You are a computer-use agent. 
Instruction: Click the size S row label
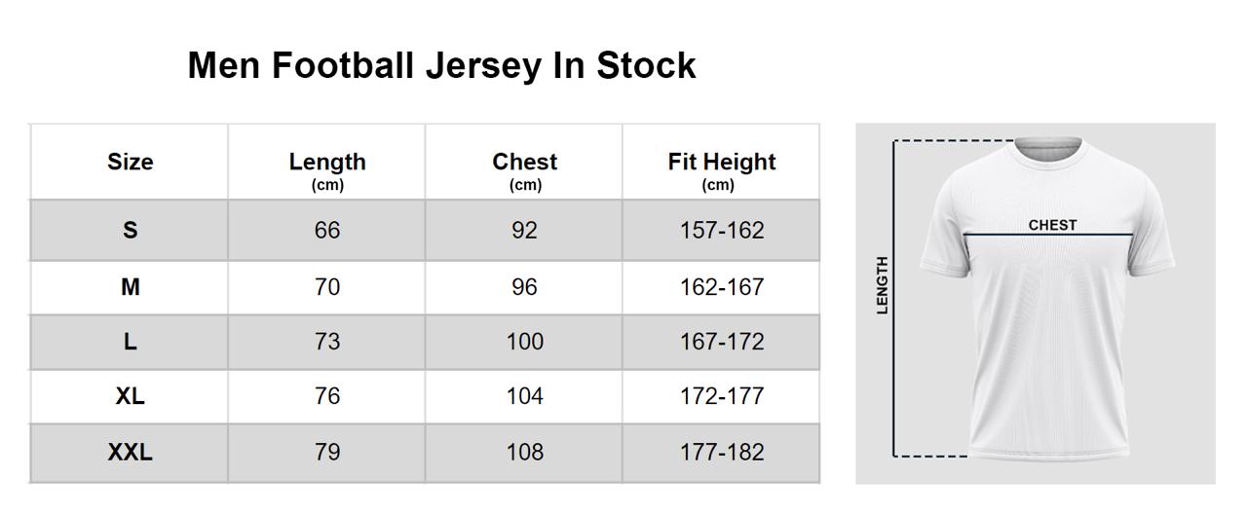pos(130,231)
